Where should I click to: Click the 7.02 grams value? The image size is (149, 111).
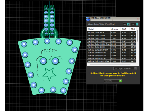point(114,39)
